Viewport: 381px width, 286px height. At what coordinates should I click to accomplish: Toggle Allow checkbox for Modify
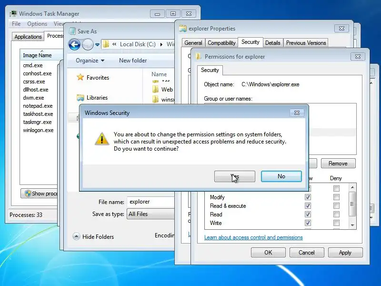[308, 197]
